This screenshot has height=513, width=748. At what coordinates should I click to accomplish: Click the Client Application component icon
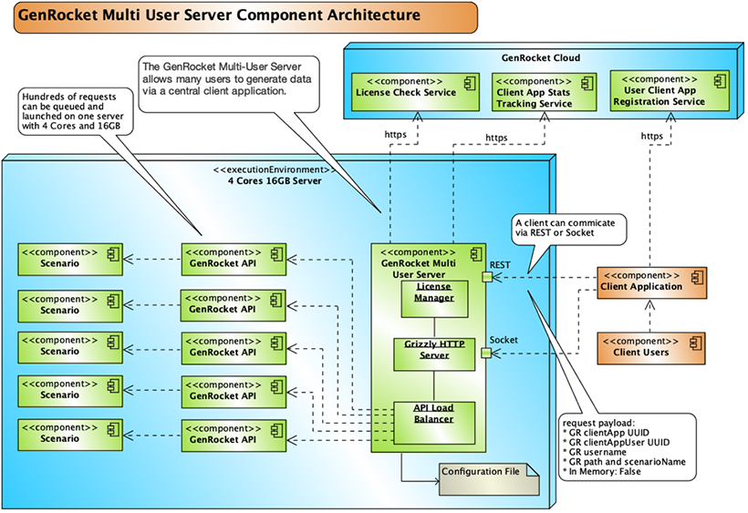pos(698,278)
